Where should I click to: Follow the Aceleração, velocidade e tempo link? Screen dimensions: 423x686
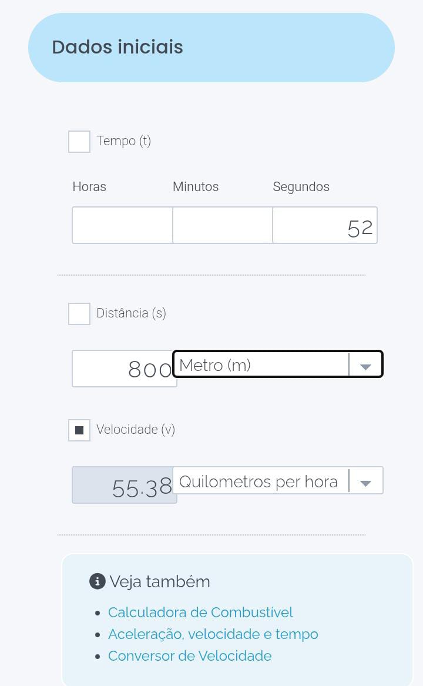point(213,634)
